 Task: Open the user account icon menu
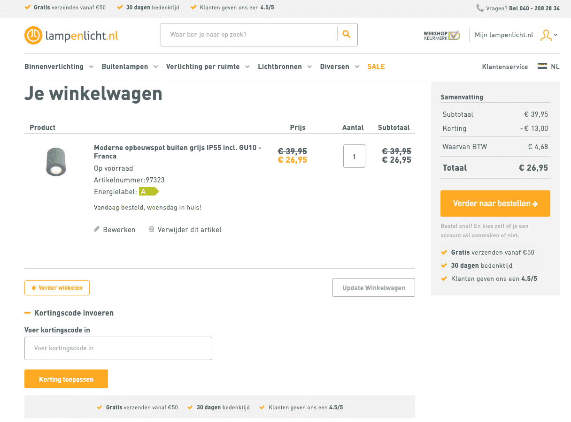click(548, 35)
